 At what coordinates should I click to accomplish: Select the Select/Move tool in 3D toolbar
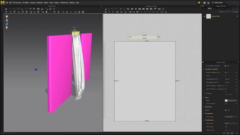pyautogui.click(x=11, y=9)
